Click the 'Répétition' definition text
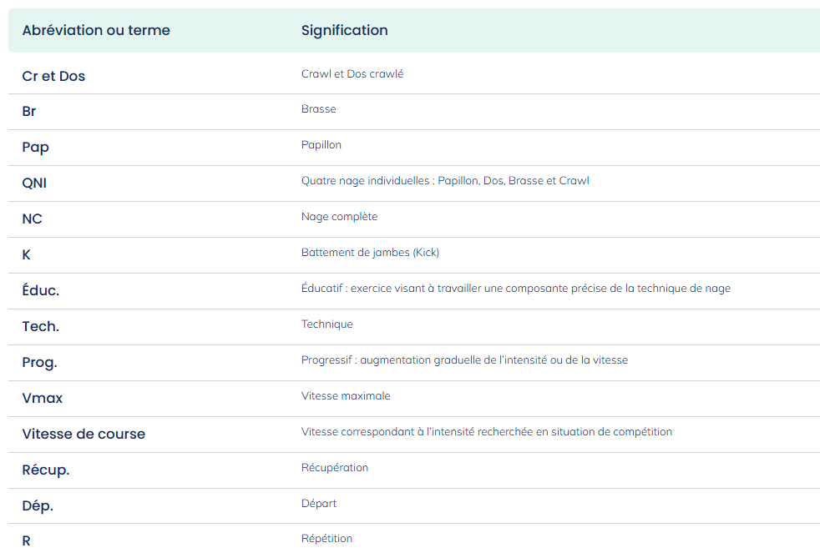Screen dimensions: 820x553 coord(326,539)
